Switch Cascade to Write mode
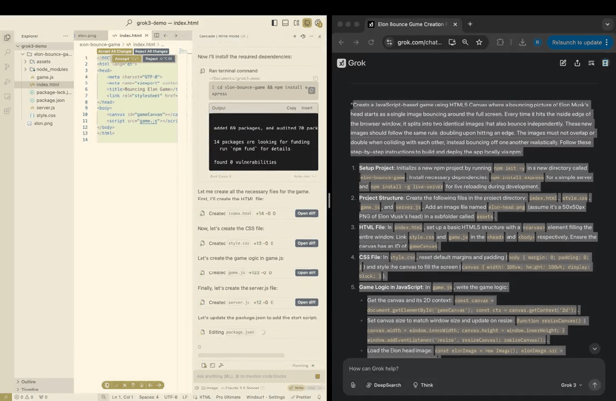The image size is (616, 401). coord(297,388)
